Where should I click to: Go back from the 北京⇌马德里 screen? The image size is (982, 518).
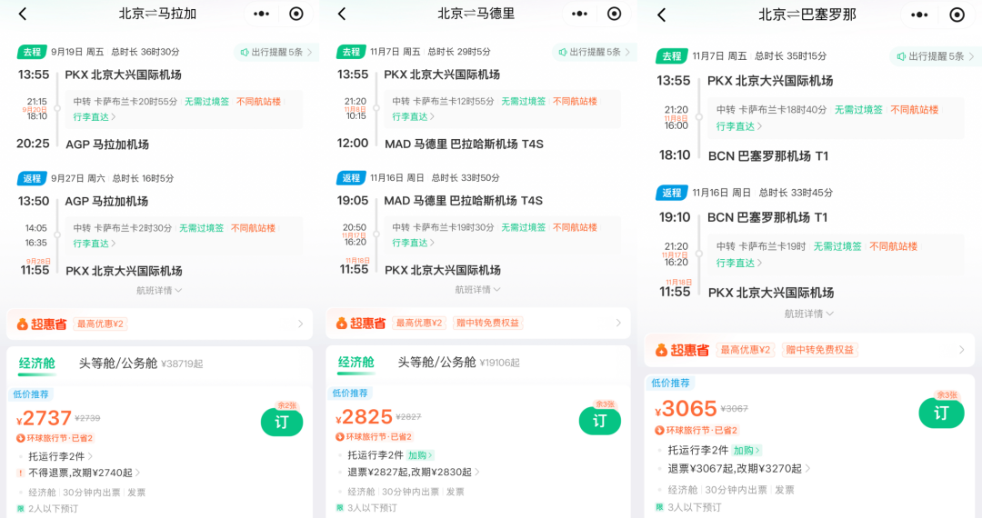coord(341,14)
